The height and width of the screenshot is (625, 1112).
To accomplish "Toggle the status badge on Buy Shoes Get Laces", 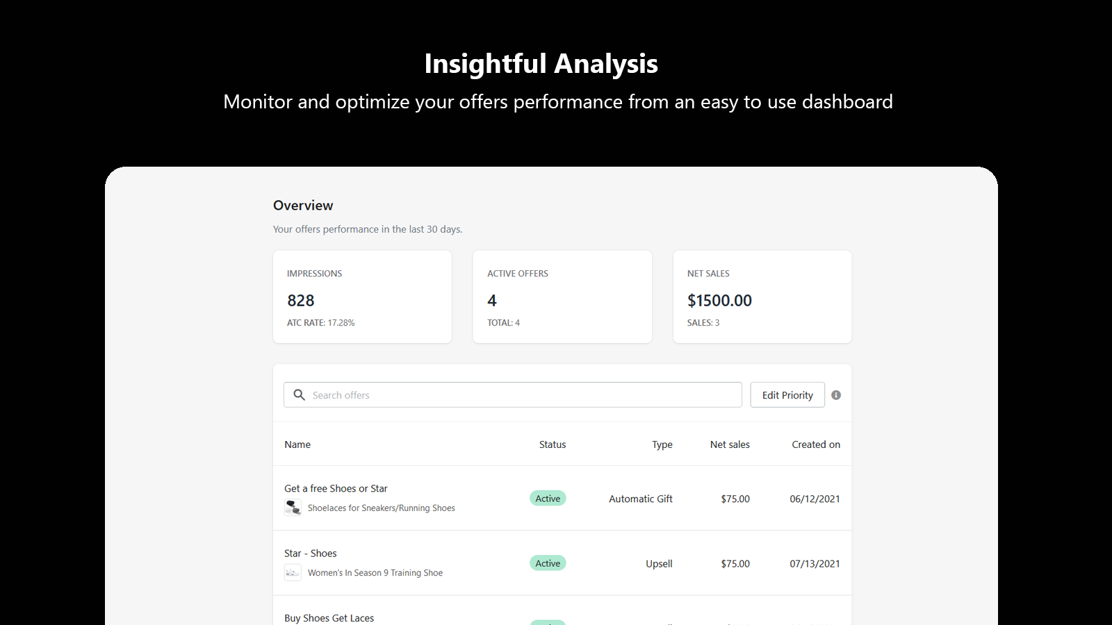I will pos(548,623).
